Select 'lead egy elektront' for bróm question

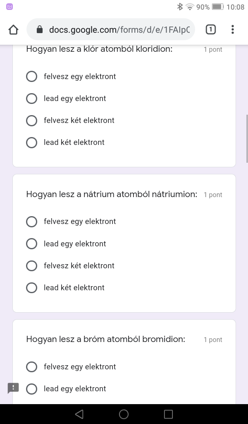point(32,389)
